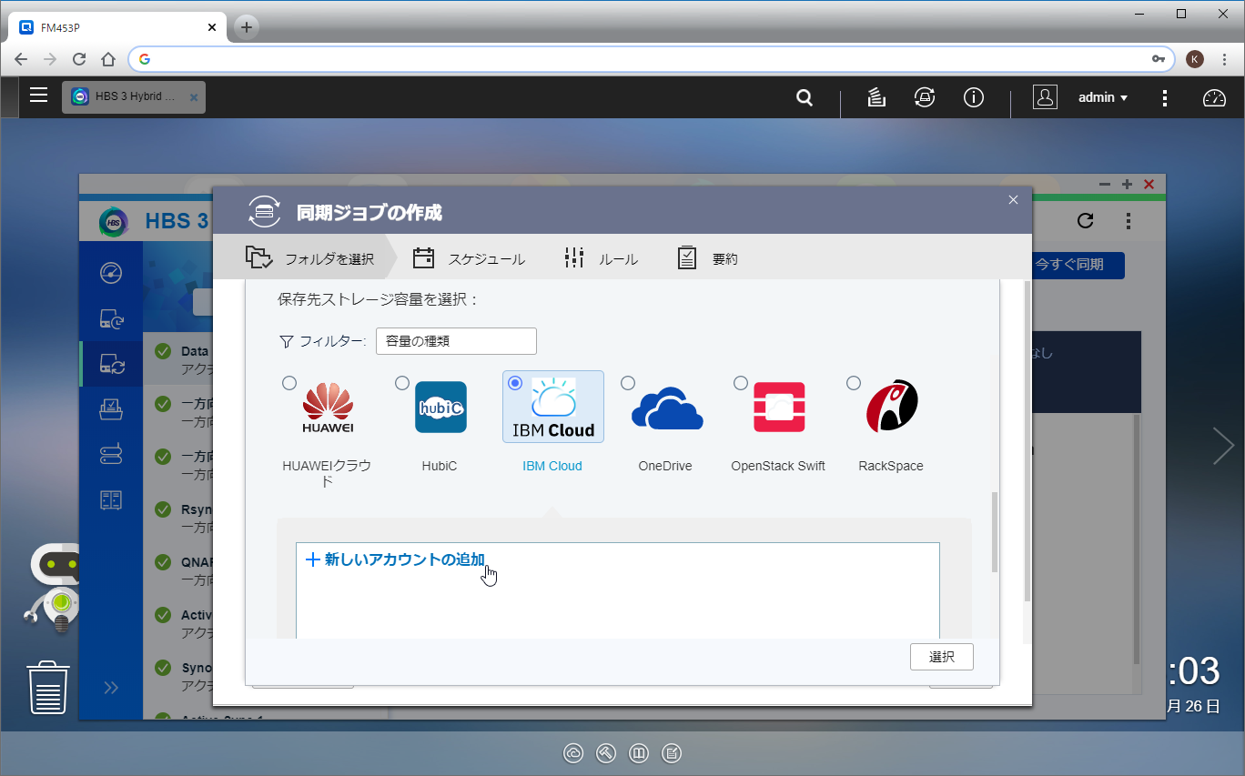Screen dimensions: 1245x776
Task: Click the refresh icon in HBS window
Action: (1084, 220)
